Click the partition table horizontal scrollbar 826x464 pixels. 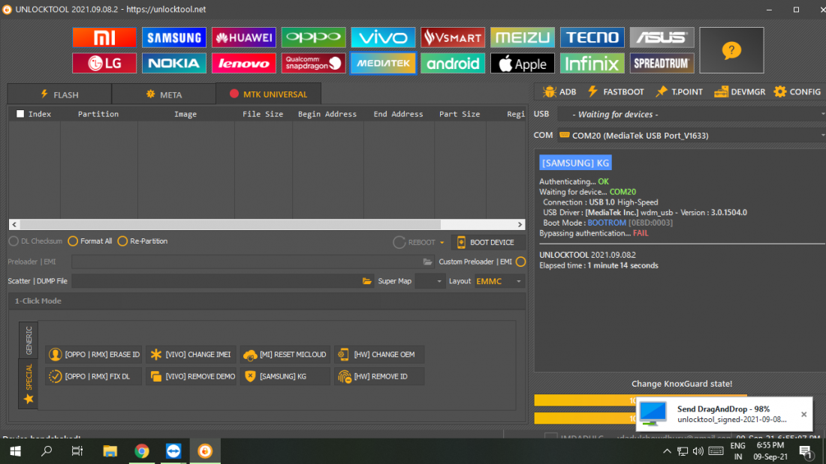(x=267, y=225)
